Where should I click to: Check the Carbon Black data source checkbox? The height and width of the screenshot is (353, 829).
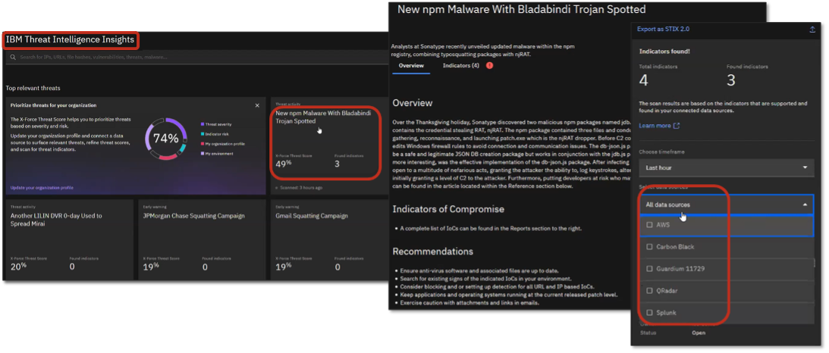(x=650, y=247)
